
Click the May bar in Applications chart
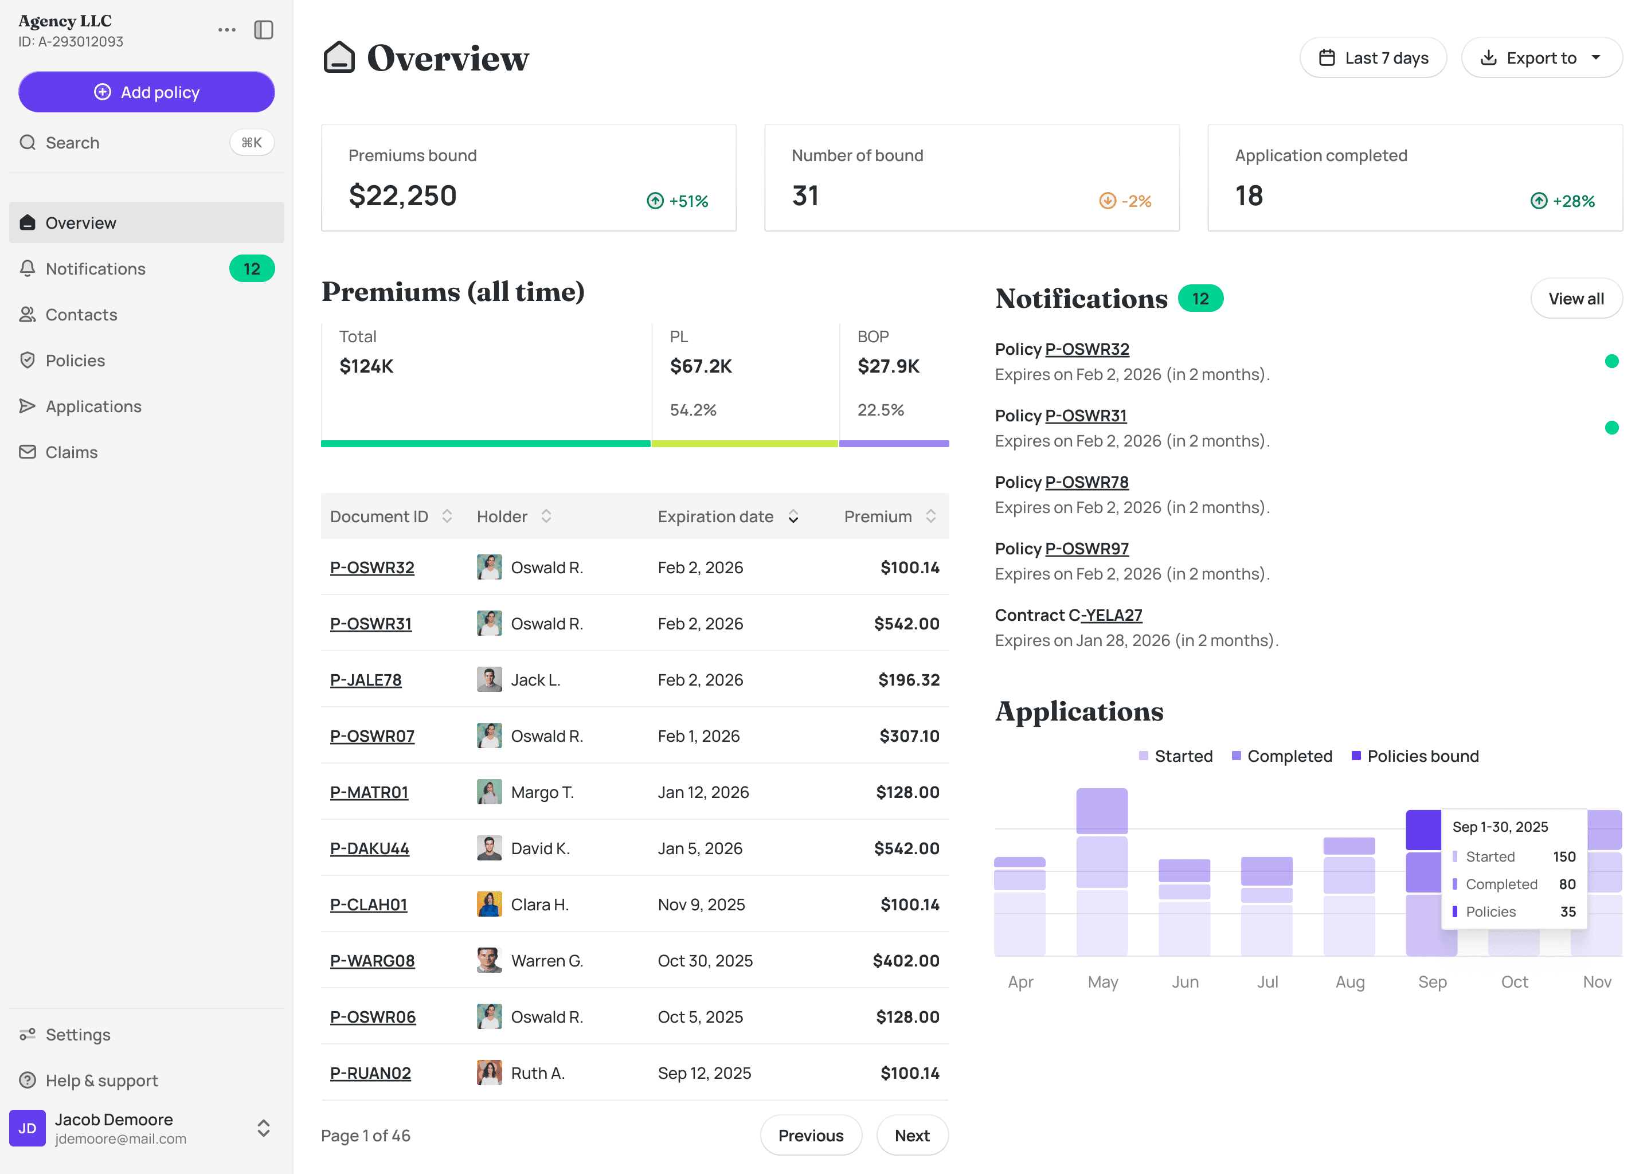point(1102,872)
